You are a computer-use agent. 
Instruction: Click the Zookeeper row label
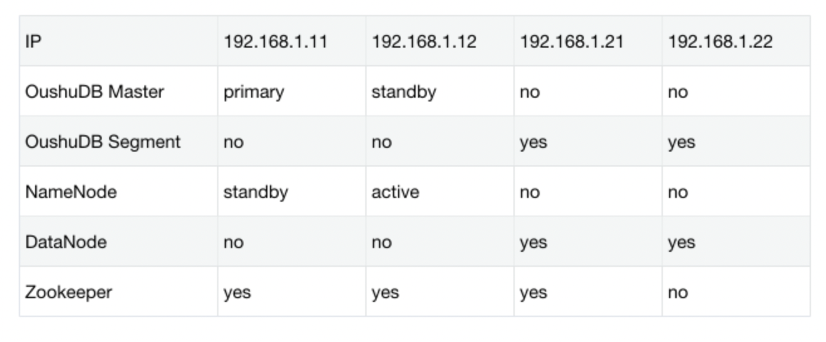68,292
